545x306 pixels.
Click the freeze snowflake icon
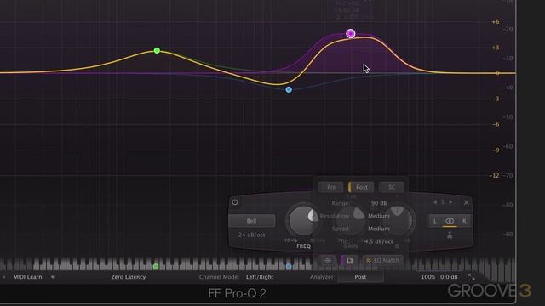tap(328, 261)
